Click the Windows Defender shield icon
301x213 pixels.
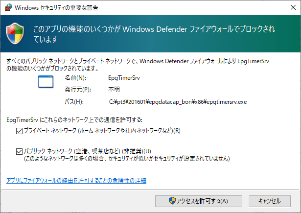pyautogui.click(x=15, y=33)
